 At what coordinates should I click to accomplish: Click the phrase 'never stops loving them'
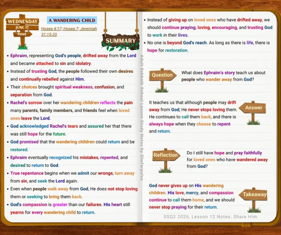coord(212,110)
